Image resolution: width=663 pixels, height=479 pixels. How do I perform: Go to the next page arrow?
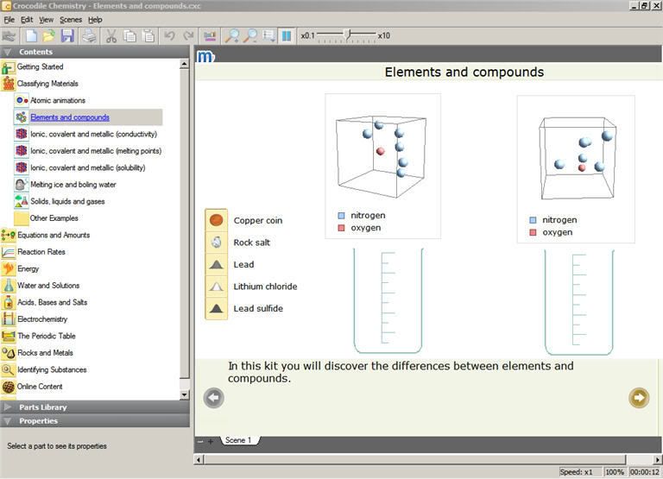click(x=639, y=397)
